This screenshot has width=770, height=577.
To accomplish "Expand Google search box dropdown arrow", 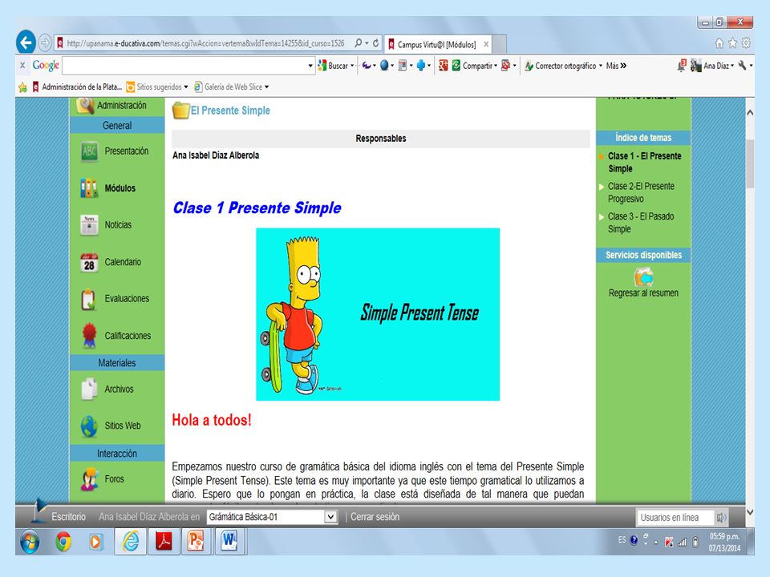I will pyautogui.click(x=310, y=66).
